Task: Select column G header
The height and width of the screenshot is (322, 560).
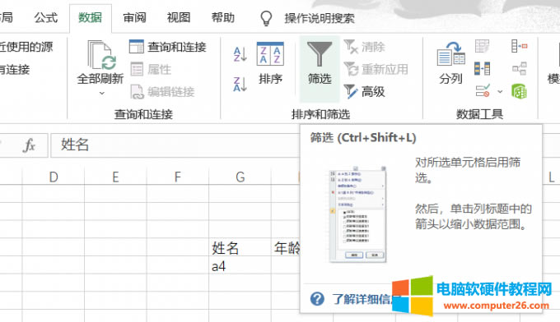Action: (x=240, y=177)
